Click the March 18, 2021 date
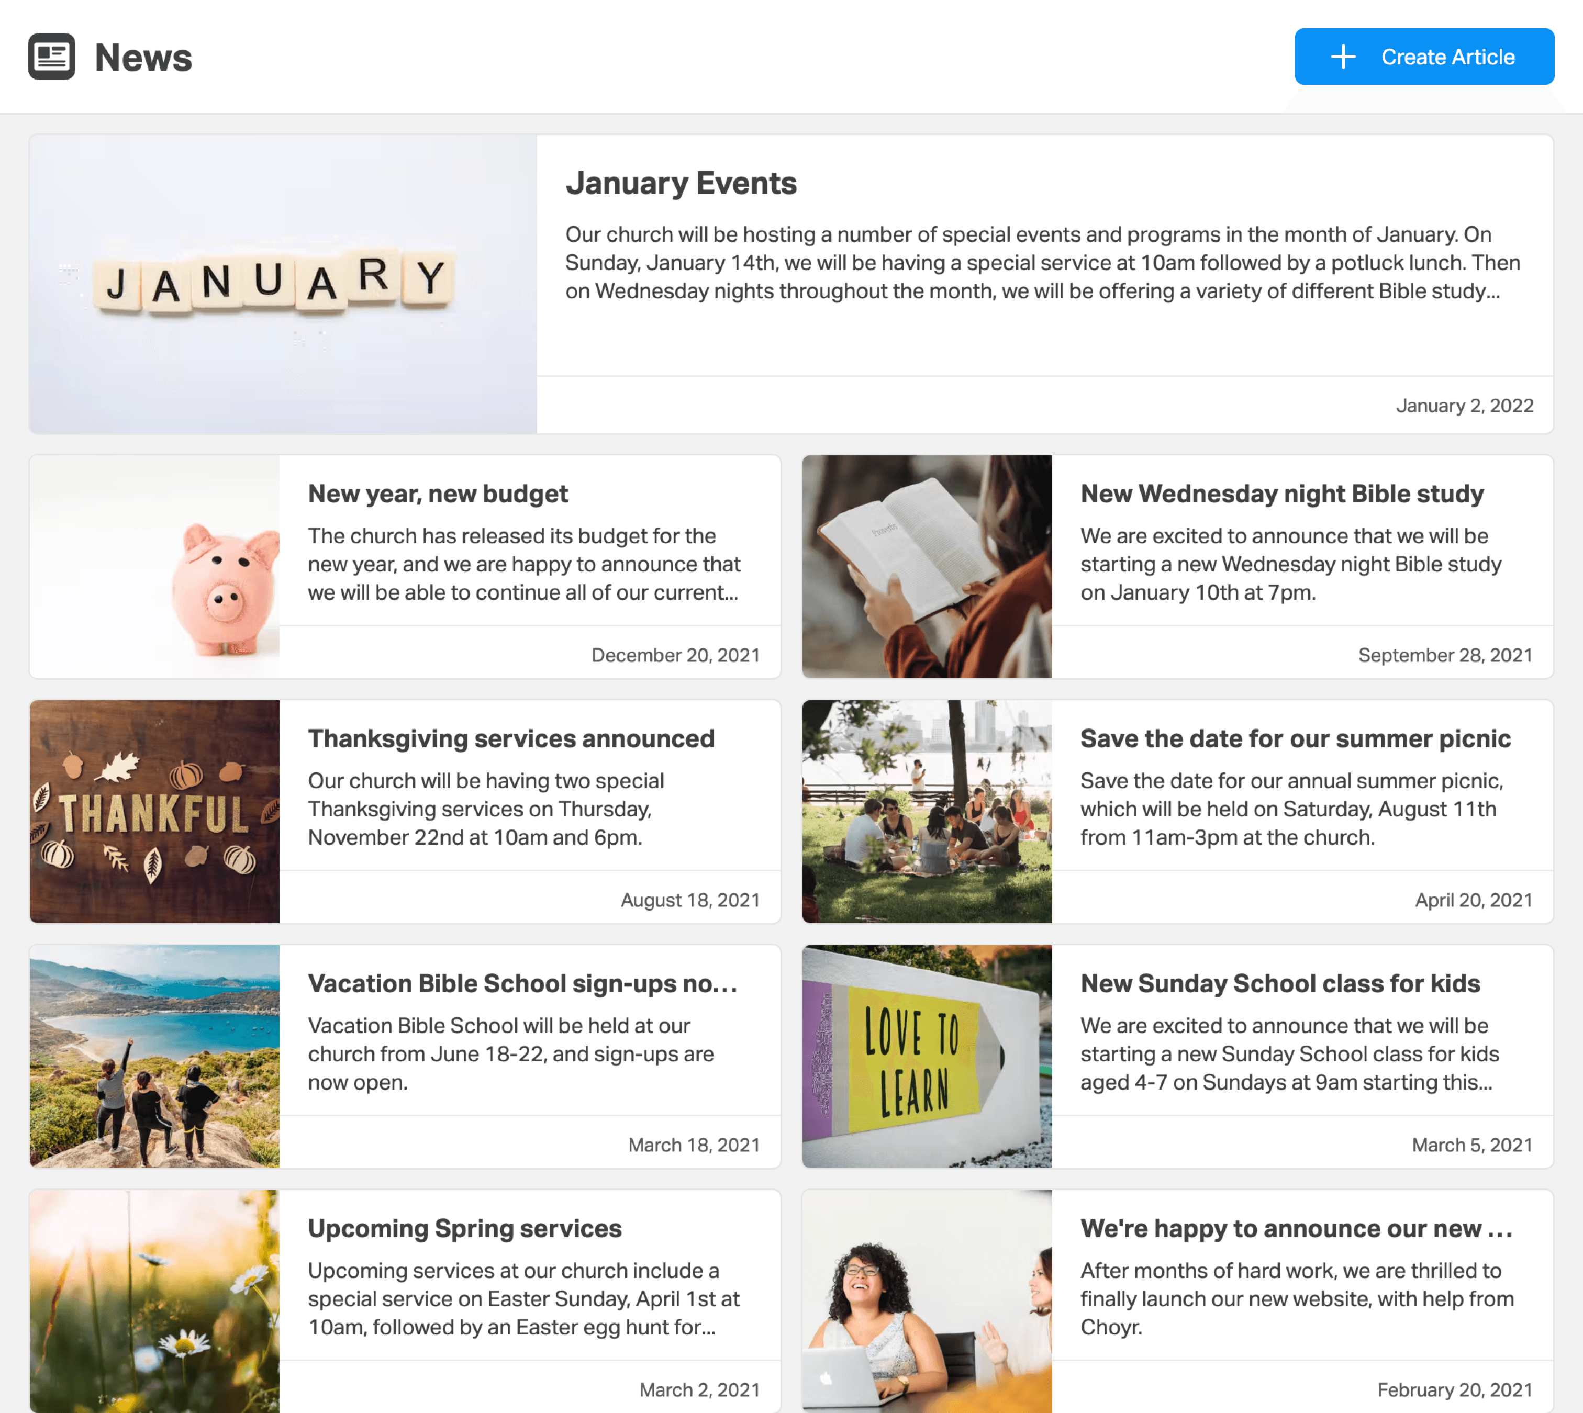1583x1413 pixels. pyautogui.click(x=694, y=1145)
